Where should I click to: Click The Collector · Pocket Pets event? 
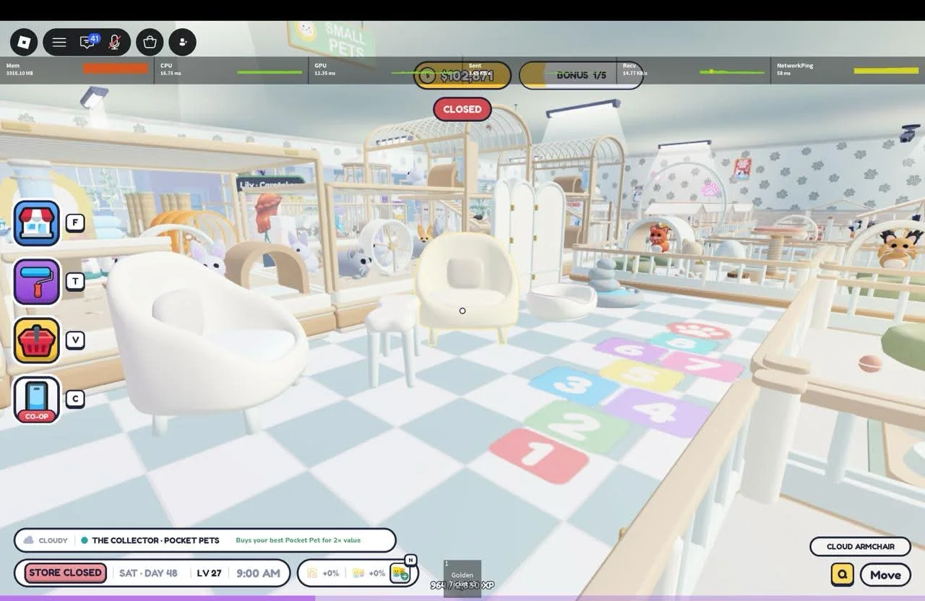click(155, 540)
